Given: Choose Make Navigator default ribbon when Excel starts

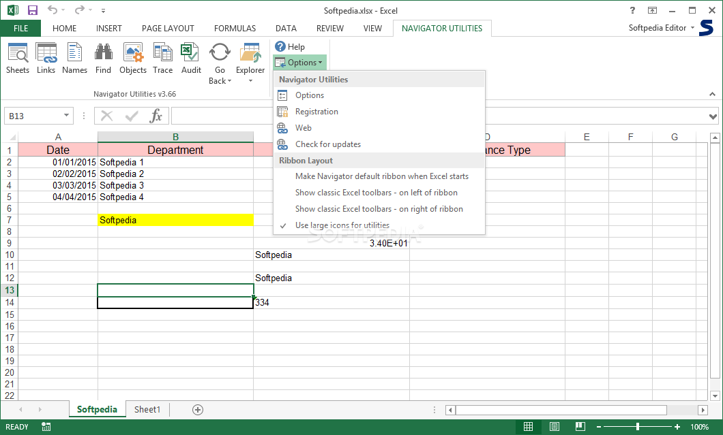Looking at the screenshot, I should 379,176.
